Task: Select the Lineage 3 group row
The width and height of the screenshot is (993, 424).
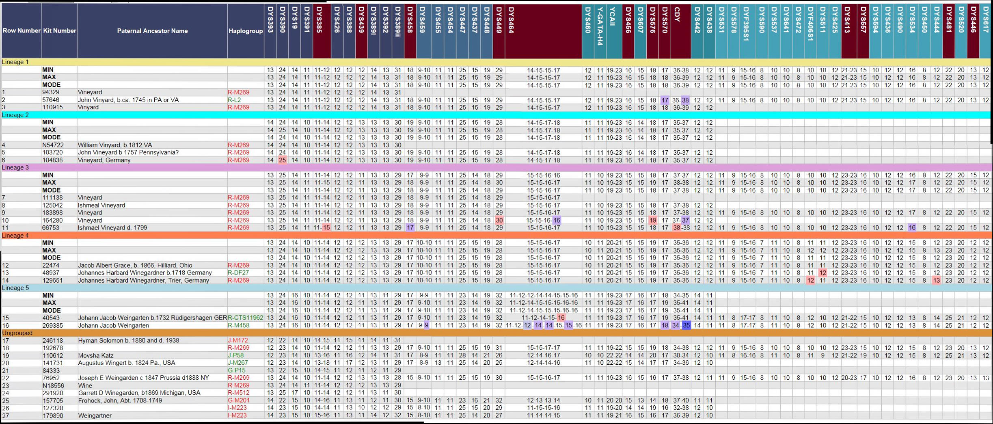Action: click(x=496, y=167)
